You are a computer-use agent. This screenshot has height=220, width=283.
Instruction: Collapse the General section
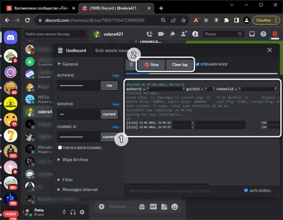click(x=68, y=64)
